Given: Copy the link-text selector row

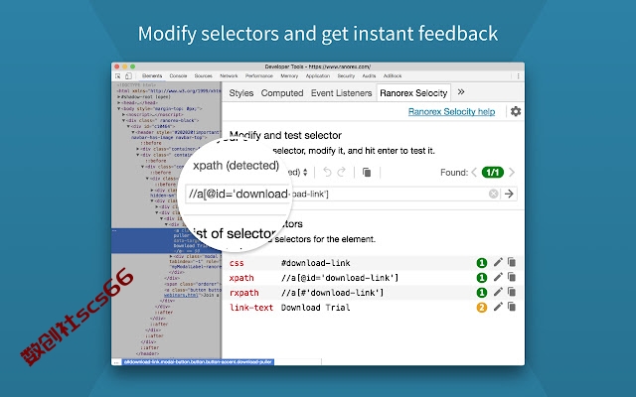Looking at the screenshot, I should pyautogui.click(x=512, y=307).
